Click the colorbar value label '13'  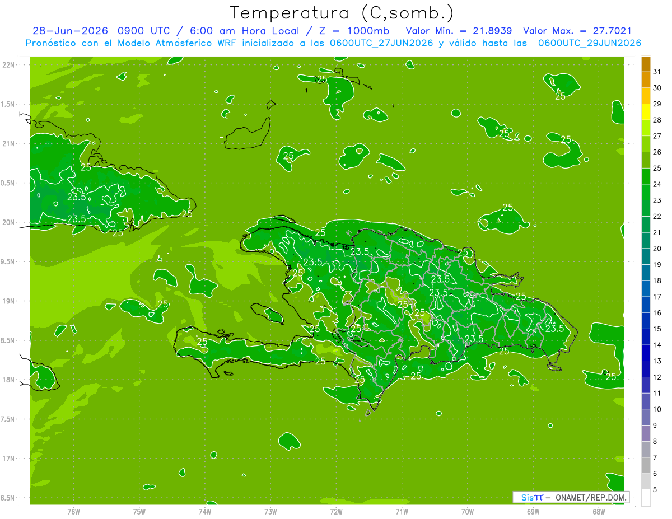coord(657,361)
